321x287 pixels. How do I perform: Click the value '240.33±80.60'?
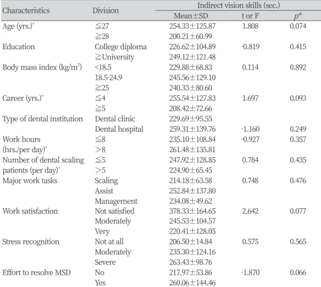[190, 88]
